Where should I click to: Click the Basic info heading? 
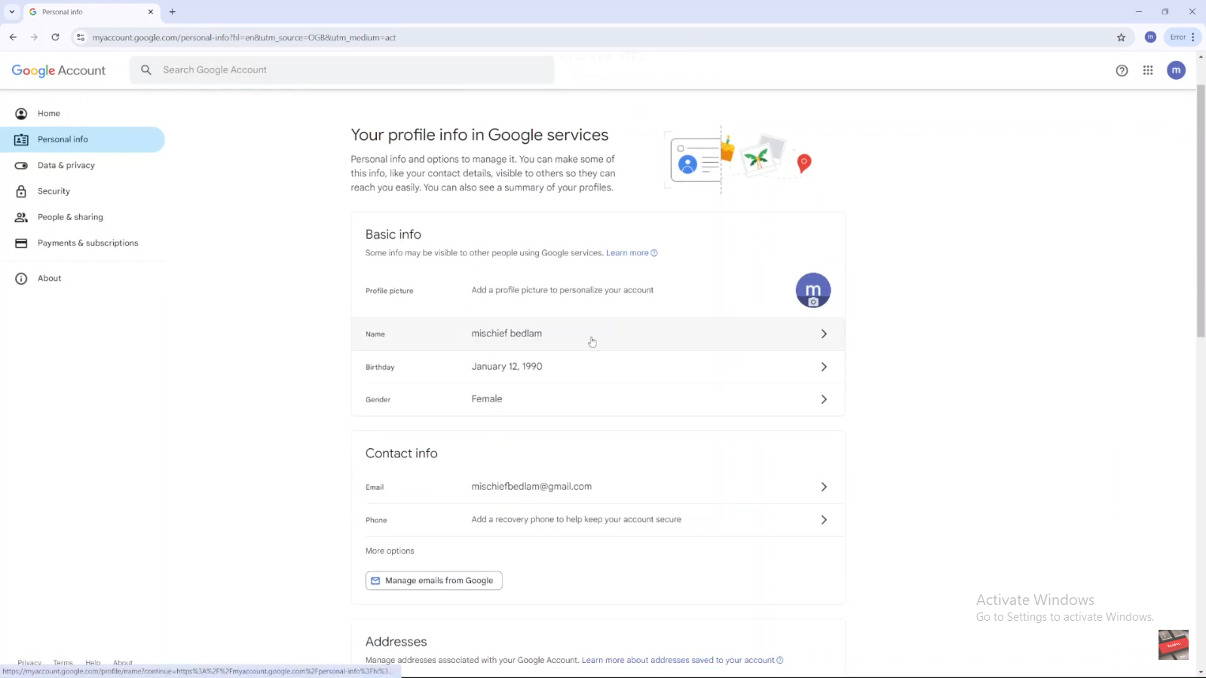click(x=393, y=234)
